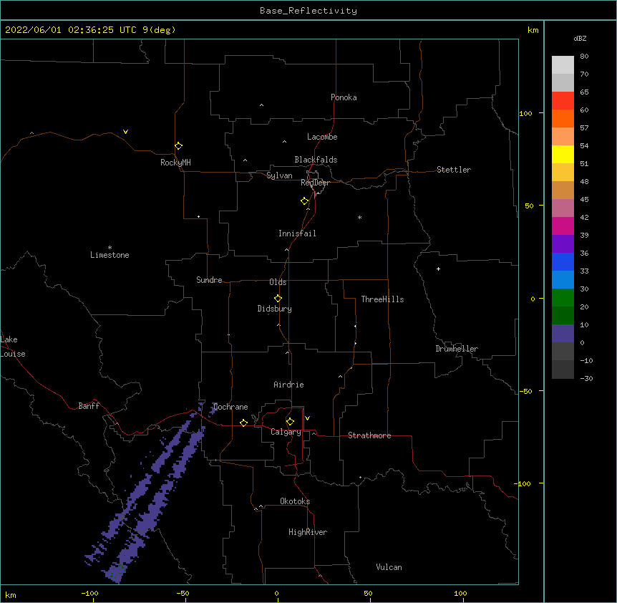The width and height of the screenshot is (617, 603).
Task: Click the dBZ legend heading
Action: pyautogui.click(x=580, y=38)
